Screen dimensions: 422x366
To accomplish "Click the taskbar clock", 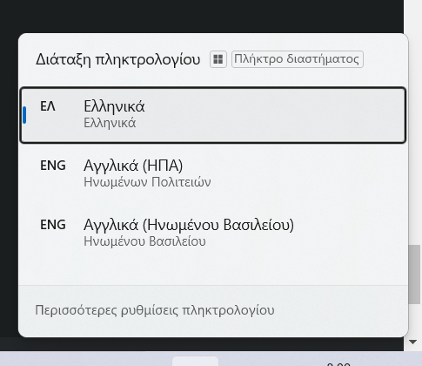I will pos(338,364).
